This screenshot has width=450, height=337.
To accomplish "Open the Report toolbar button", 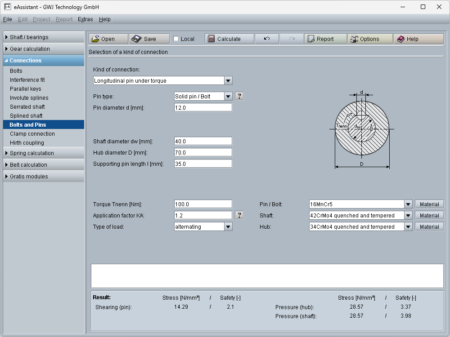I will click(x=325, y=39).
